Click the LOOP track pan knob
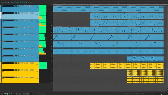 click(x=24, y=77)
